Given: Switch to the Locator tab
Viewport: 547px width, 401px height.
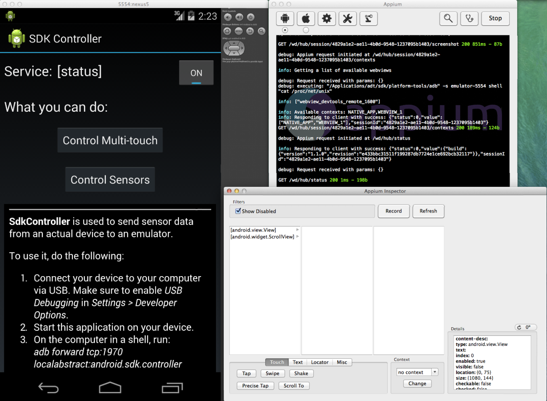Looking at the screenshot, I should coord(320,362).
